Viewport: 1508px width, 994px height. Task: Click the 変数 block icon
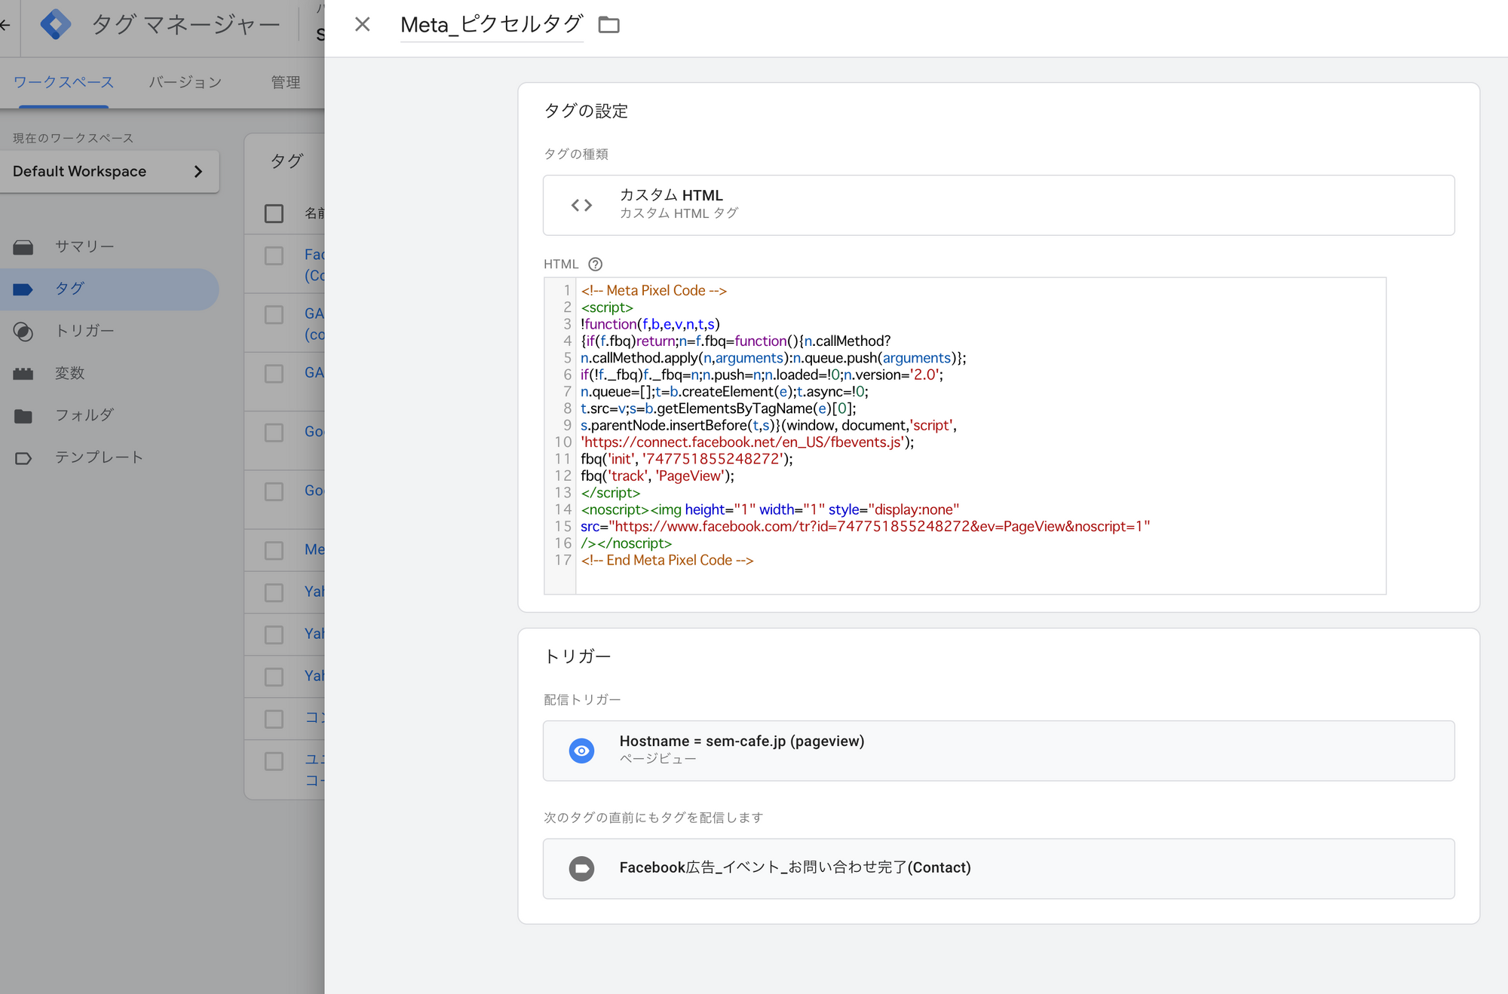(23, 374)
